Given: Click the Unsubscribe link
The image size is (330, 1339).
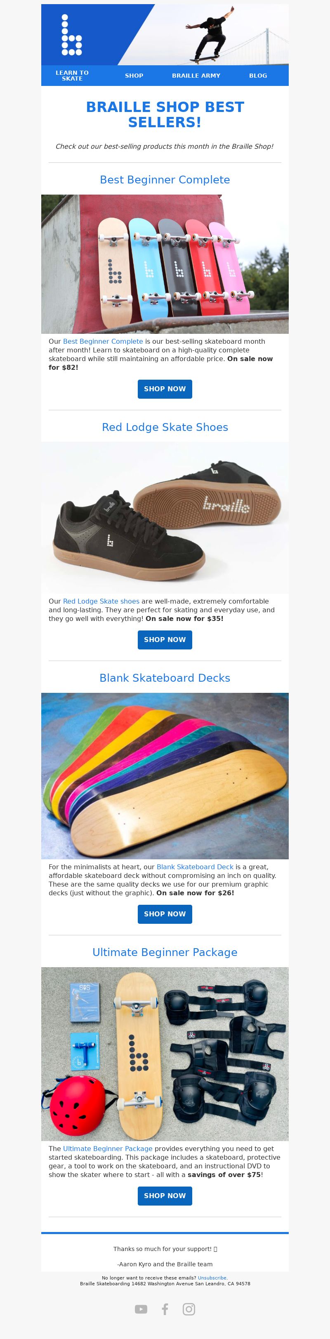Looking at the screenshot, I should (x=212, y=1277).
